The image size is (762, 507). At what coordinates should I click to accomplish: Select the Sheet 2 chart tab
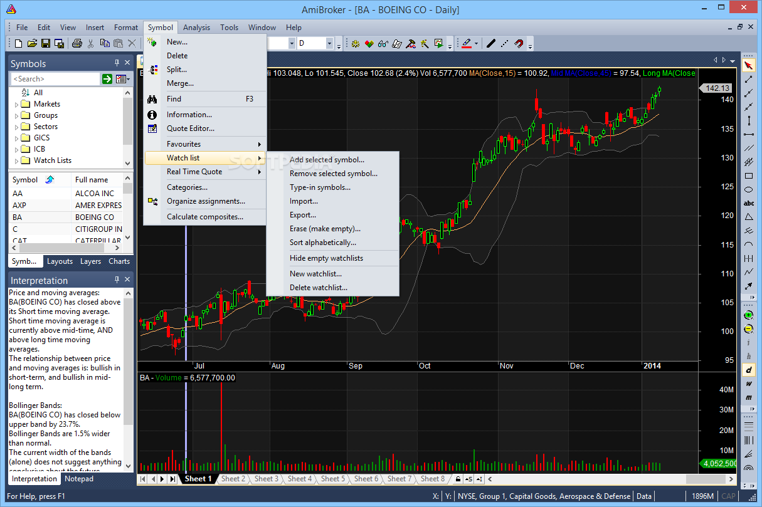coord(233,479)
